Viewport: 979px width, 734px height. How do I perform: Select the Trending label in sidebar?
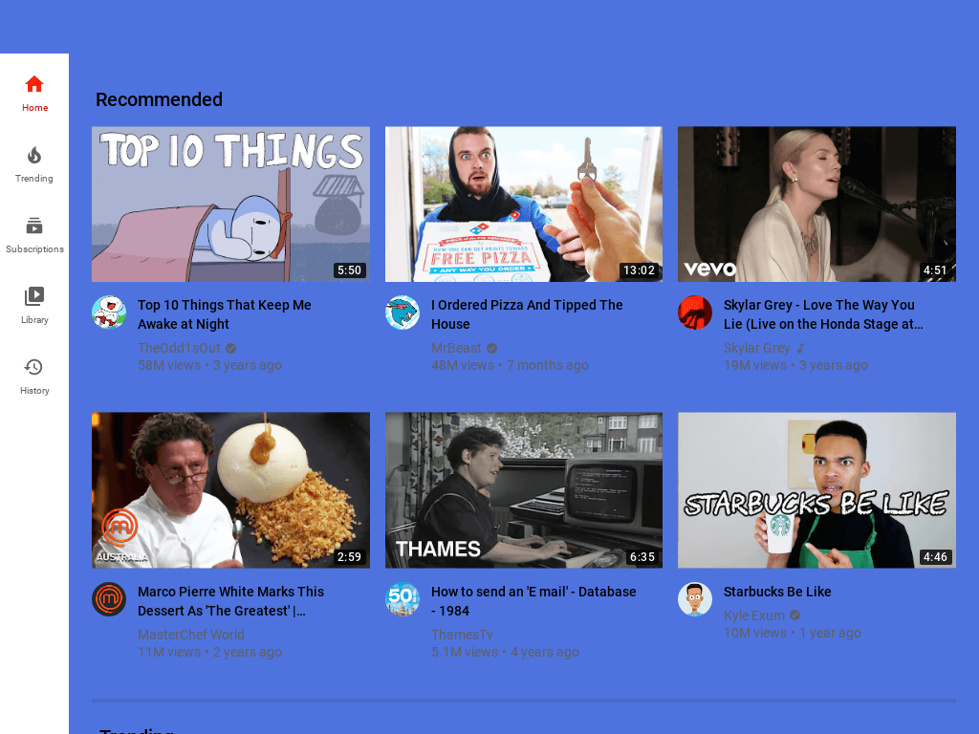pyautogui.click(x=34, y=179)
